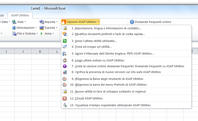Viewport: 198px width, 121px height.
Task: Click the File e Sistema icon
Action: pos(14,33)
